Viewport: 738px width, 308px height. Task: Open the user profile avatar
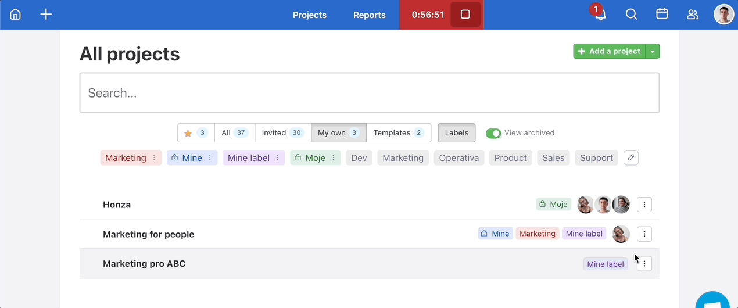(x=723, y=15)
